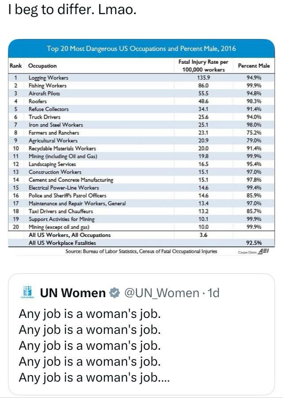Open the UN Women account name

click(73, 293)
